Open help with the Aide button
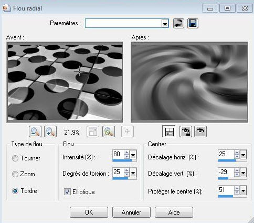Viewport: 254px width, 223px height. point(174,212)
